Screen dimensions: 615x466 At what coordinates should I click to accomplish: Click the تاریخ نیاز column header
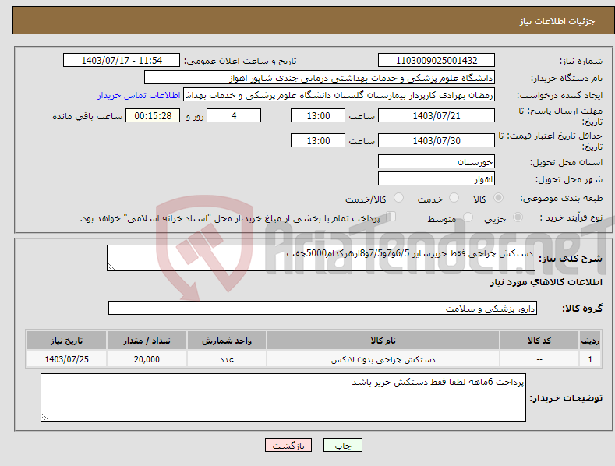[x=67, y=341]
